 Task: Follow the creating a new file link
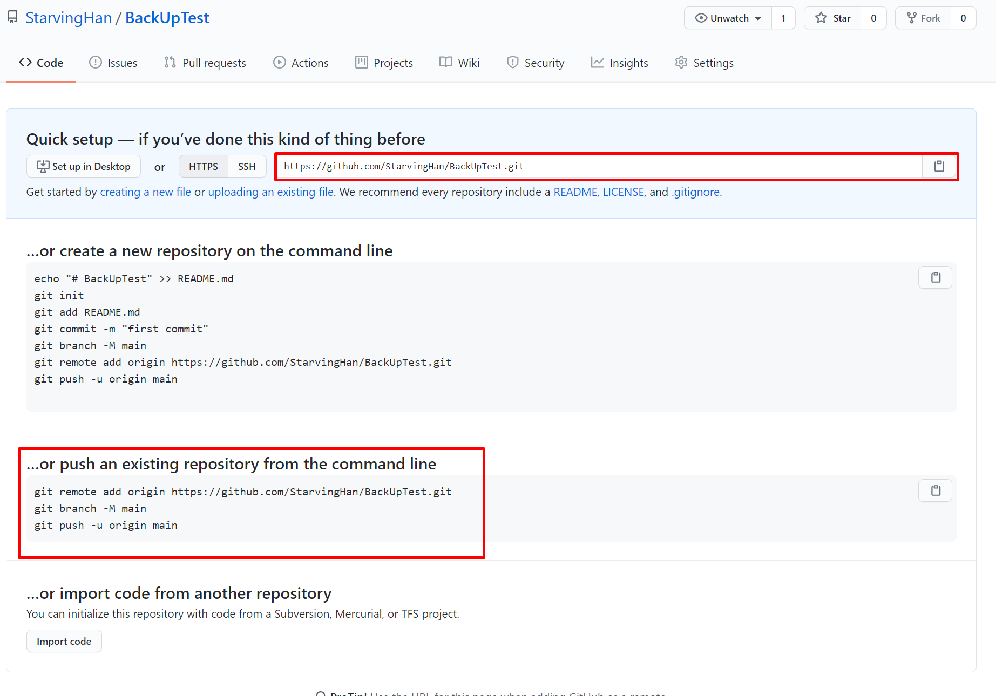146,192
